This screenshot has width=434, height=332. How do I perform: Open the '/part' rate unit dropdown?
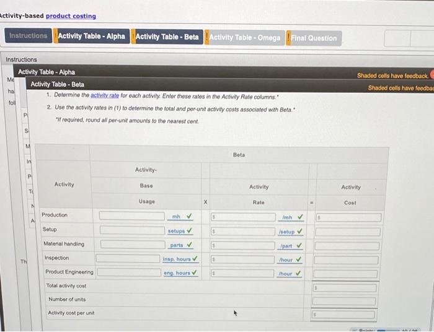click(x=286, y=246)
